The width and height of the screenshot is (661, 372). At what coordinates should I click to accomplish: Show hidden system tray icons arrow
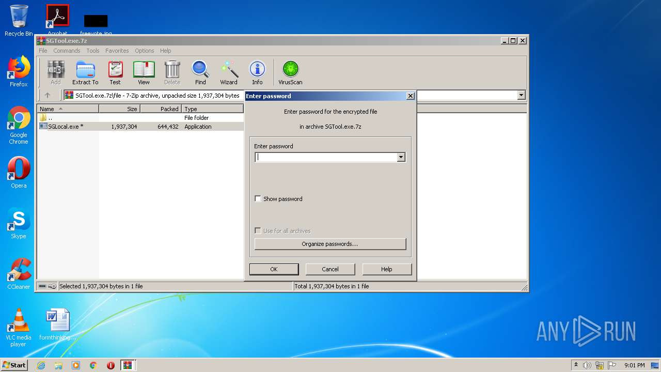coord(576,365)
